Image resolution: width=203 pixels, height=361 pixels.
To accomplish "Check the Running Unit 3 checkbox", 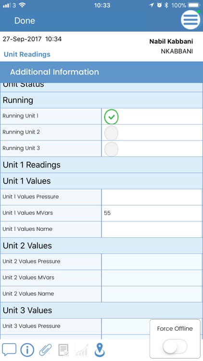I will 111,149.
